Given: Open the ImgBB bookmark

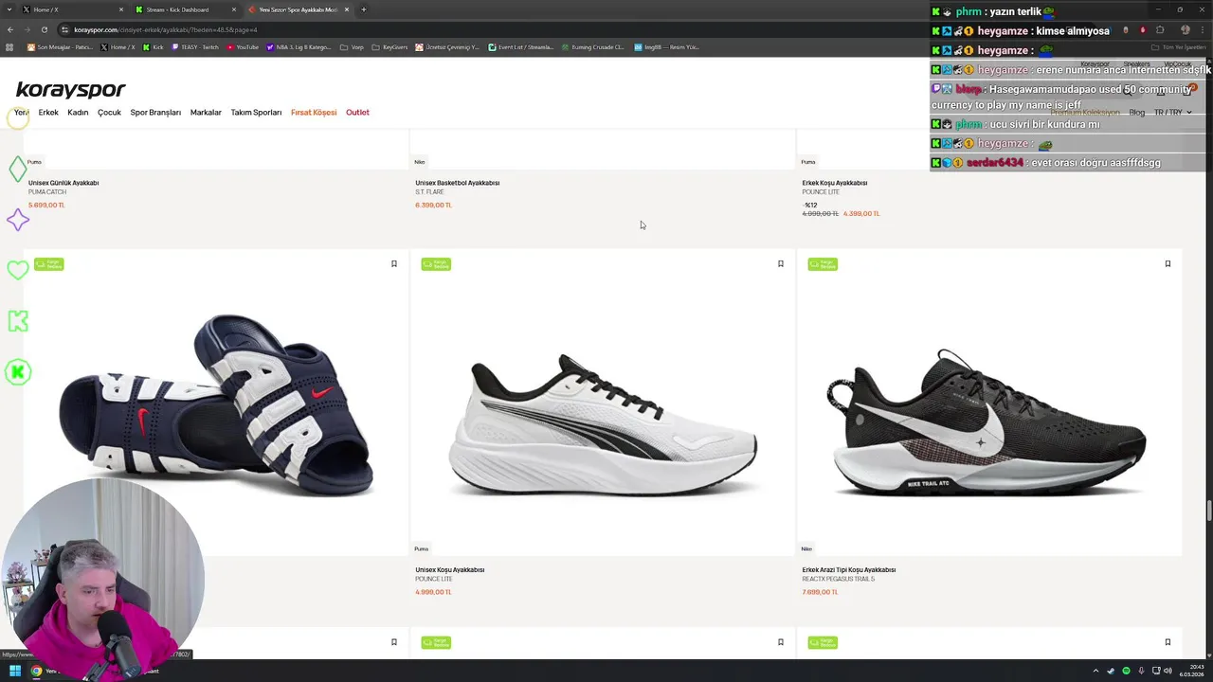Looking at the screenshot, I should coord(666,47).
